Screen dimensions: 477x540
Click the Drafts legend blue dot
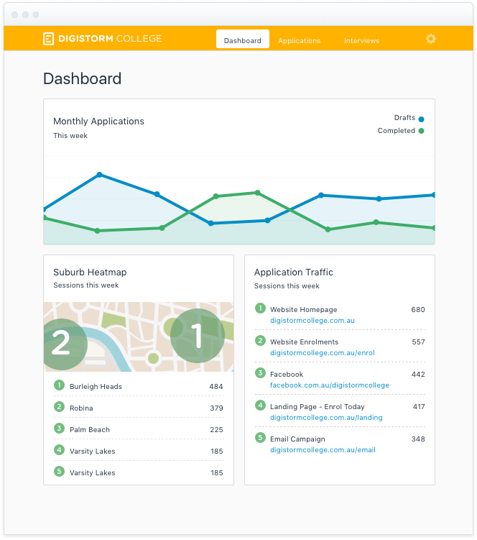[x=421, y=119]
